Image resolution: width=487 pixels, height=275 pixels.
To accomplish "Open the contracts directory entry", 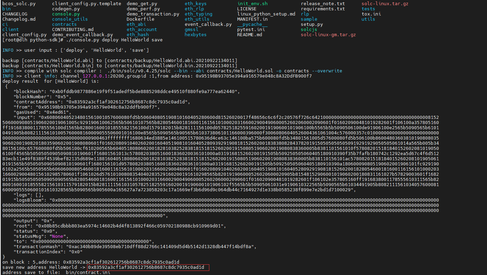I will 64,24.
